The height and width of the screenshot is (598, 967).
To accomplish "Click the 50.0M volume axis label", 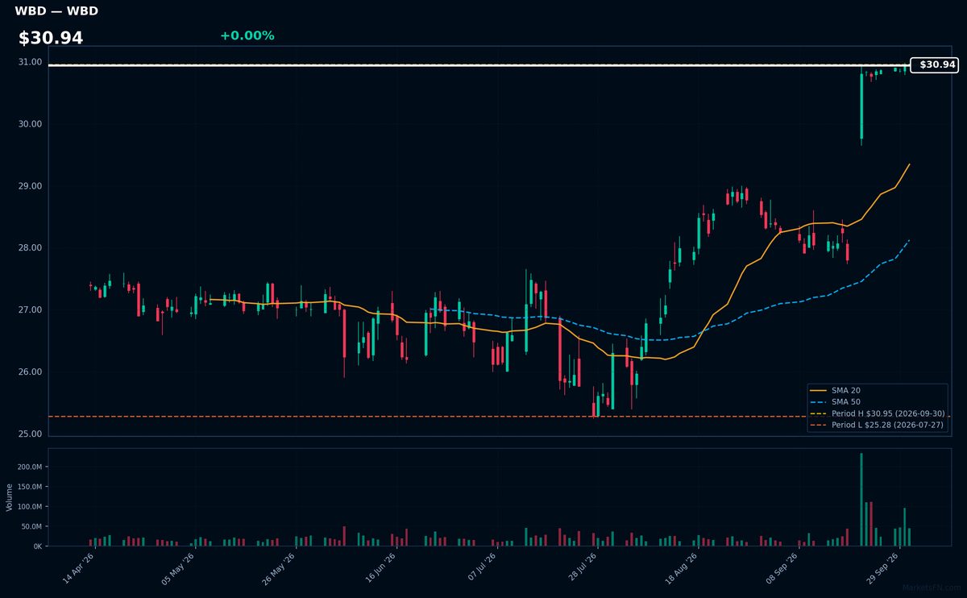I will (31, 526).
